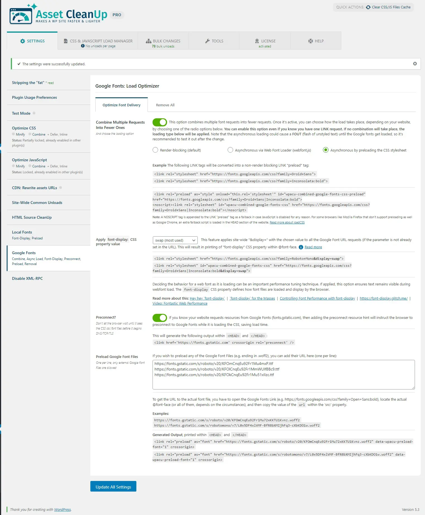425x515 pixels.
Task: Select Asynchronous via Web Font Loader radio
Action: point(230,150)
